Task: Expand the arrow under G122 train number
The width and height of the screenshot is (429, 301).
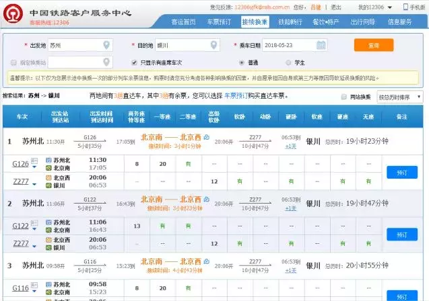Action: tap(34, 229)
